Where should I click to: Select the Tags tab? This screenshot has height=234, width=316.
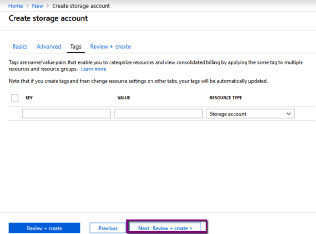tap(76, 47)
